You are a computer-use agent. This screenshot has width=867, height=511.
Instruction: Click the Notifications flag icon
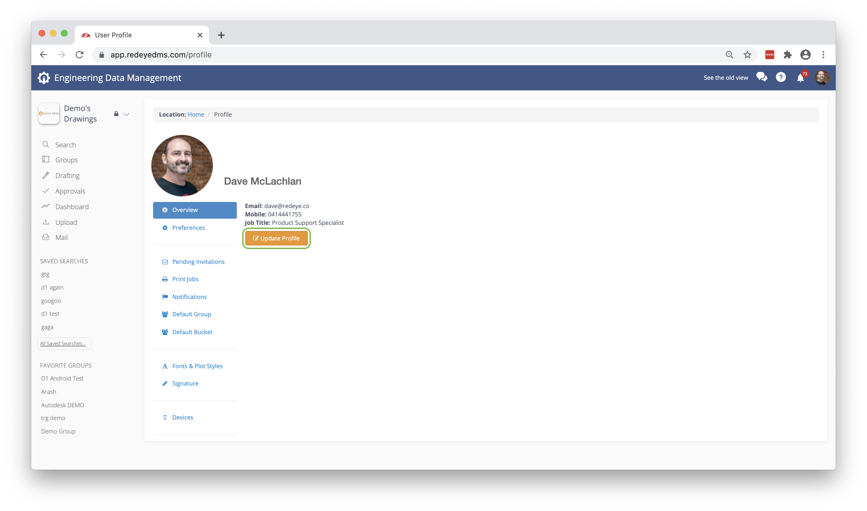click(x=165, y=297)
